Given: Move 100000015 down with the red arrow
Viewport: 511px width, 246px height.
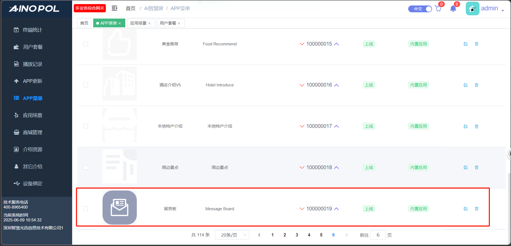Looking at the screenshot, I should 302,44.
